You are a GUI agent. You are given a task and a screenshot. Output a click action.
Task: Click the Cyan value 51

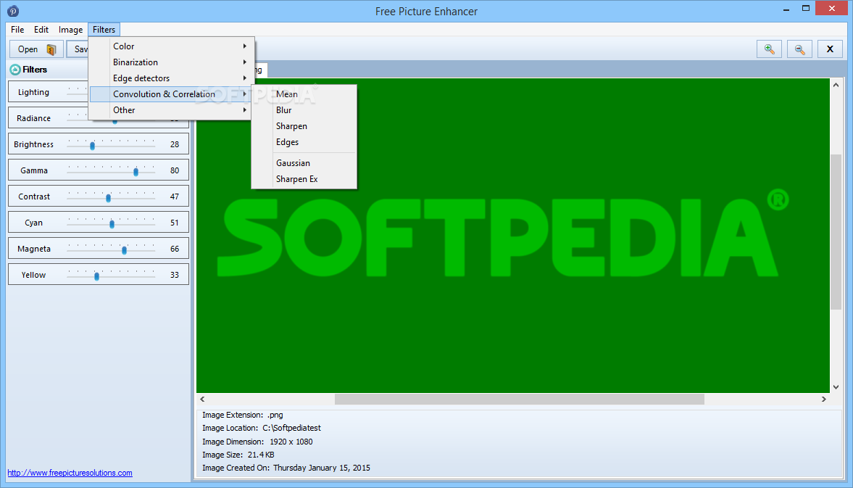pyautogui.click(x=175, y=223)
